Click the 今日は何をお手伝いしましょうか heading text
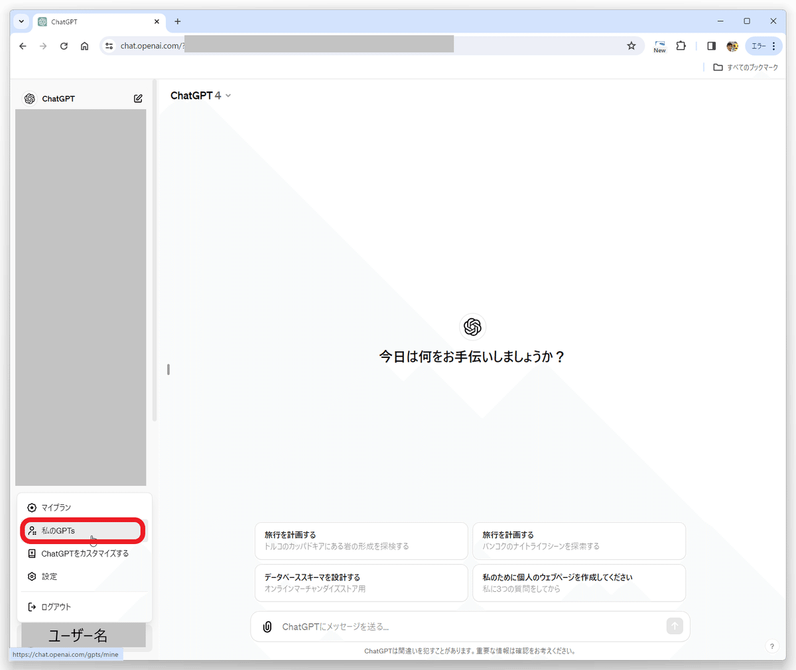Viewport: 796px width, 670px height. [472, 357]
